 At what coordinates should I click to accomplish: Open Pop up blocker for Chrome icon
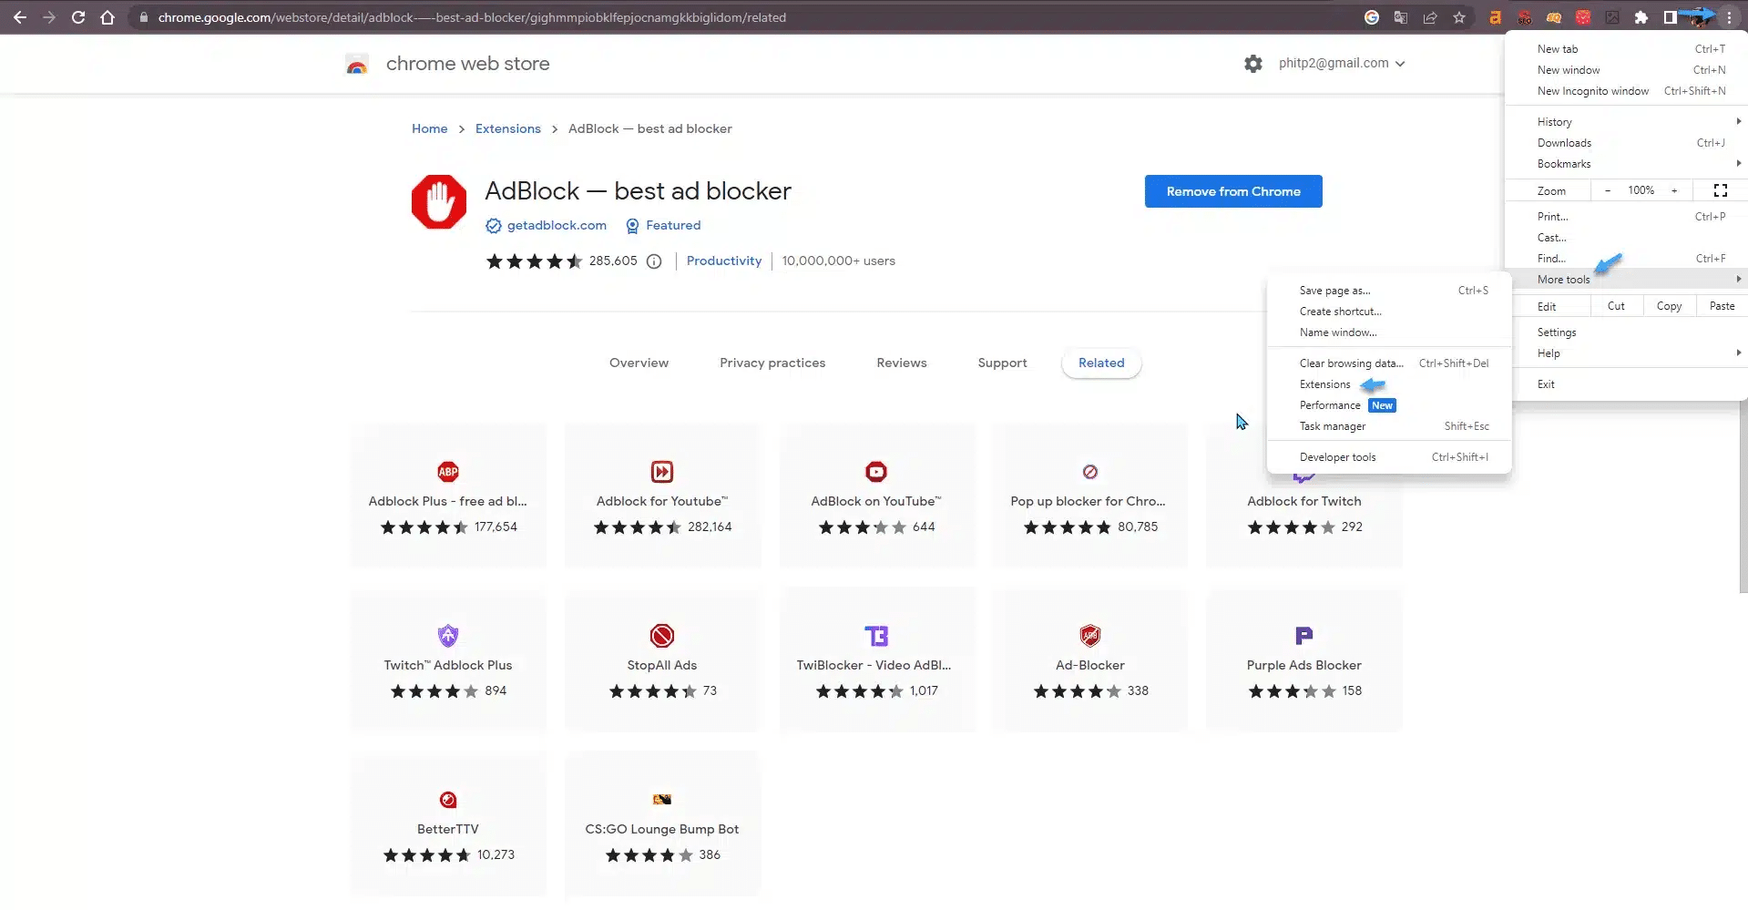(x=1090, y=472)
